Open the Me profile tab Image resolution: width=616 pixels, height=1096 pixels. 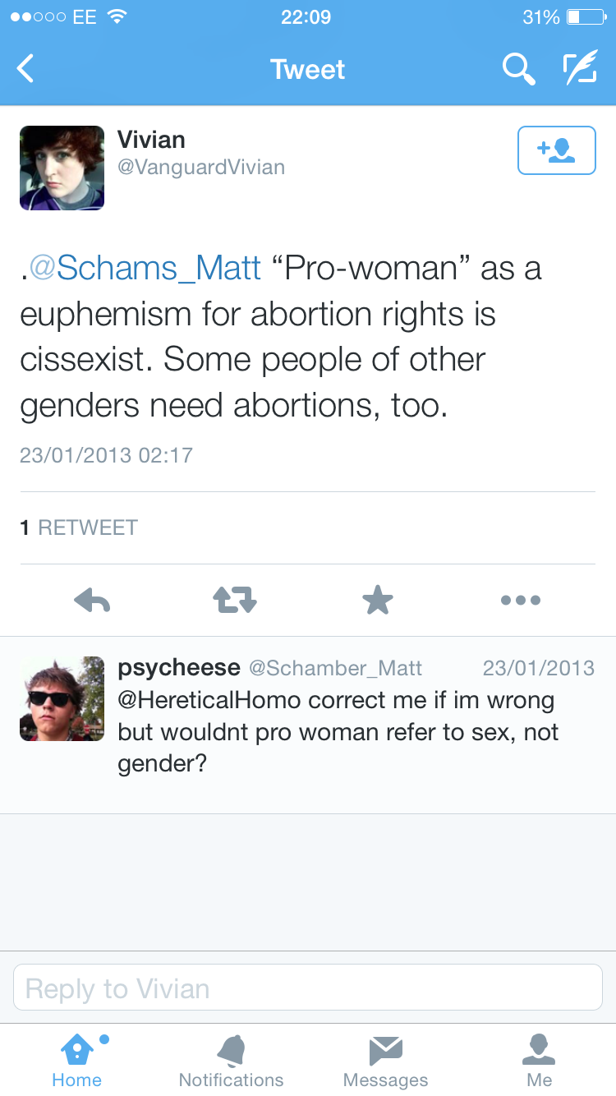540,1060
